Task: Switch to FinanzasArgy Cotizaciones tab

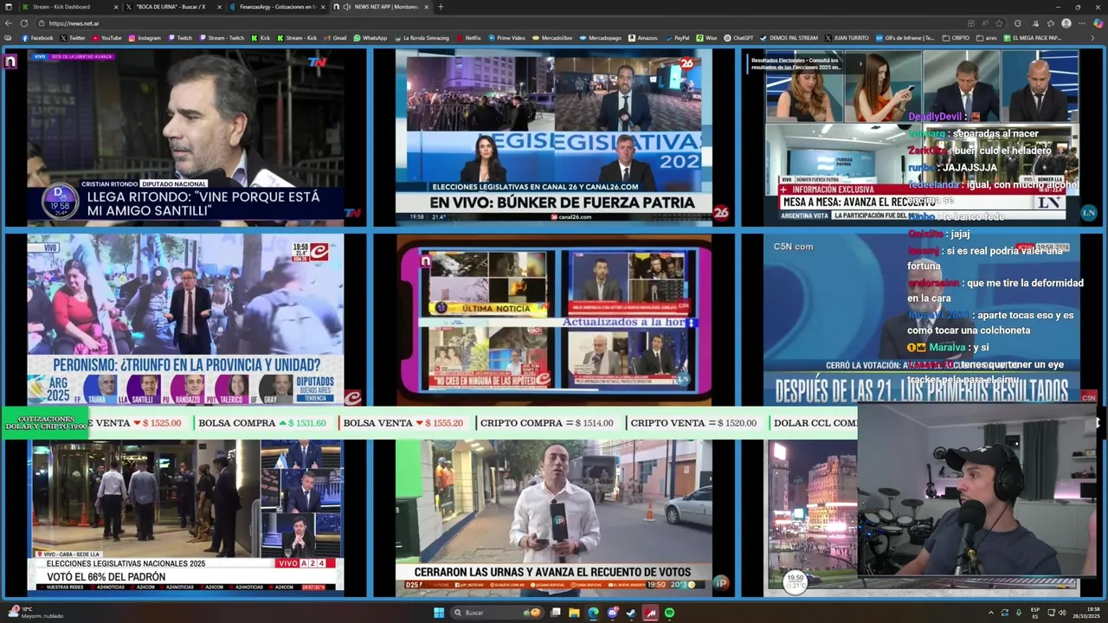Action: tap(277, 7)
